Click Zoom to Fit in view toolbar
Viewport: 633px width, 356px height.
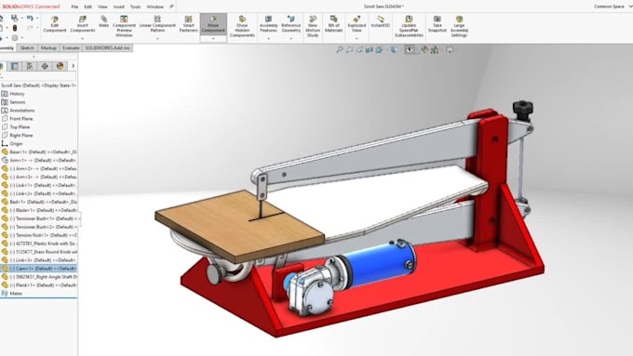click(340, 49)
